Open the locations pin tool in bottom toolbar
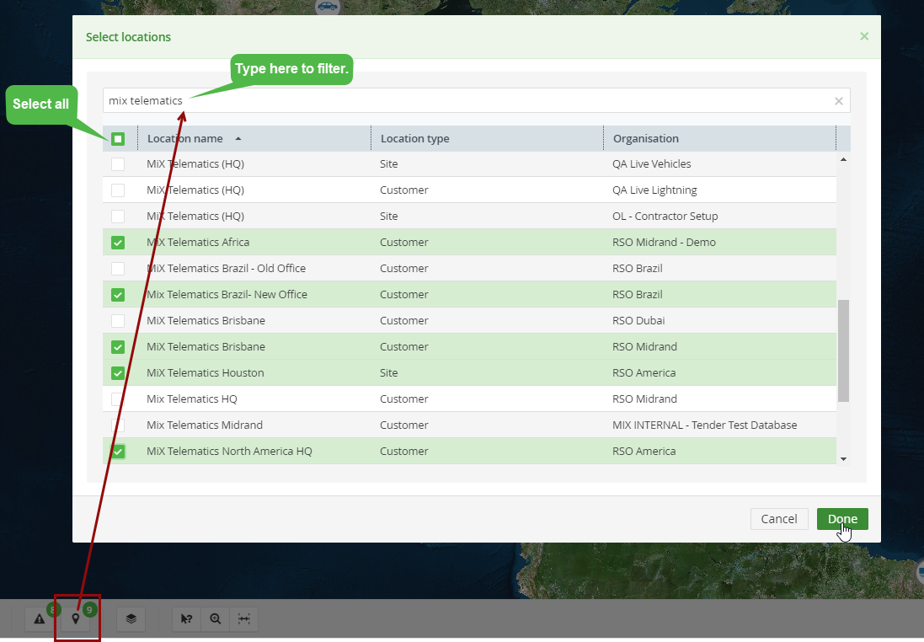 click(x=76, y=618)
